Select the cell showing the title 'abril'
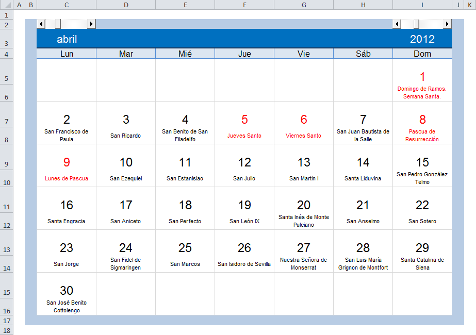Image resolution: width=476 pixels, height=335 pixels. 66,39
